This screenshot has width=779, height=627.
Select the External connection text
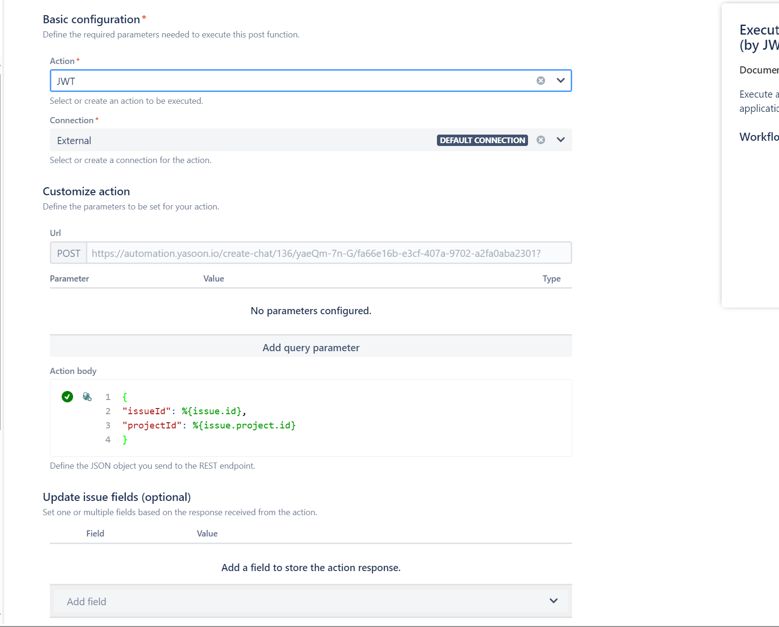74,141
